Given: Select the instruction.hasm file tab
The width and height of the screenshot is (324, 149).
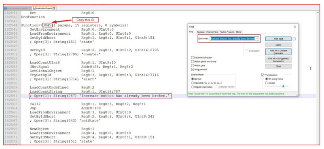Looking at the screenshot, I should [44, 8].
